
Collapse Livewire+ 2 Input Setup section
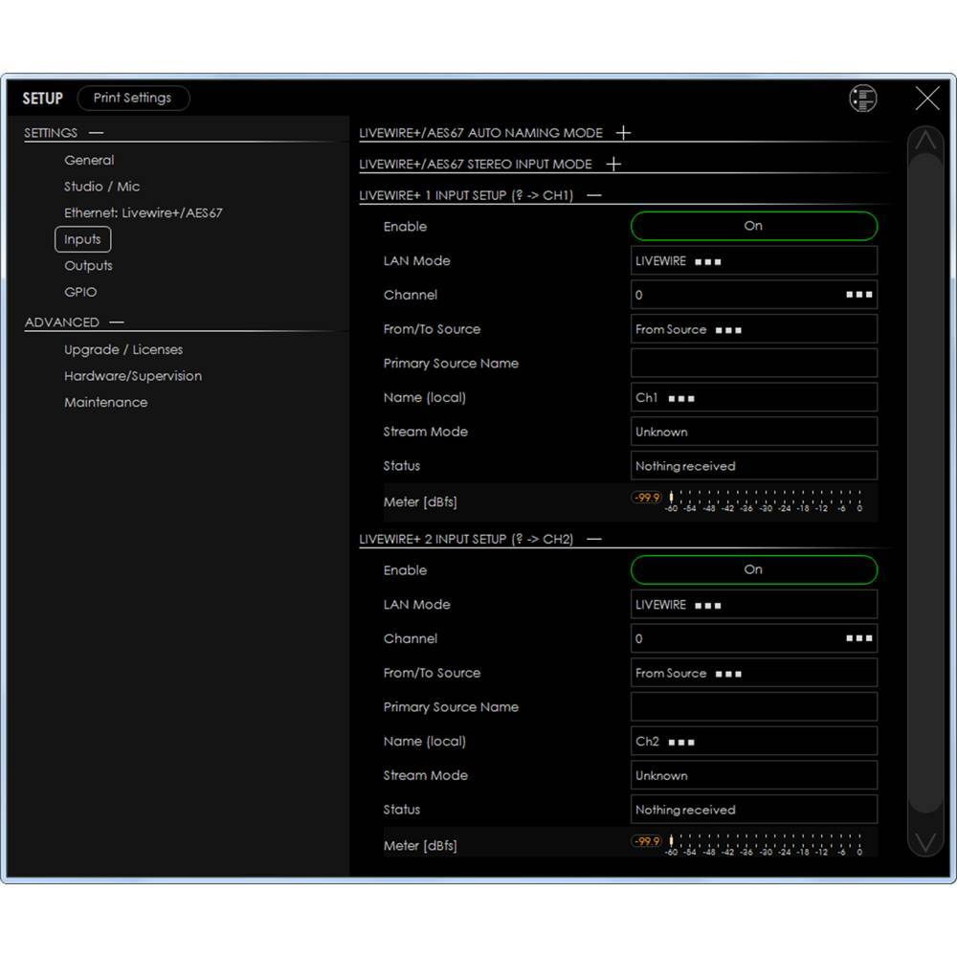594,539
